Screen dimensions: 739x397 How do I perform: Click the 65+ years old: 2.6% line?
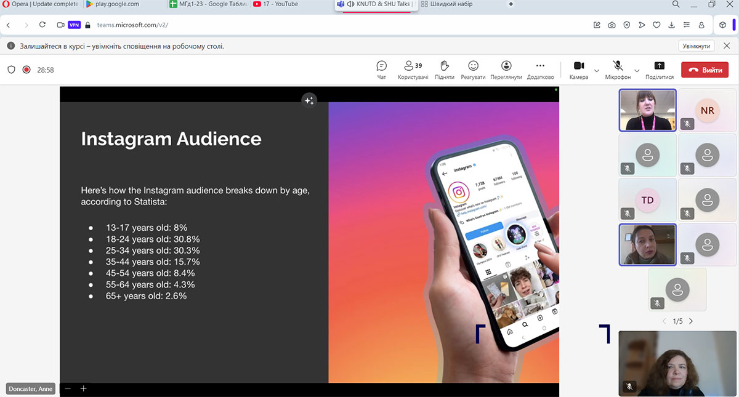[x=146, y=296]
